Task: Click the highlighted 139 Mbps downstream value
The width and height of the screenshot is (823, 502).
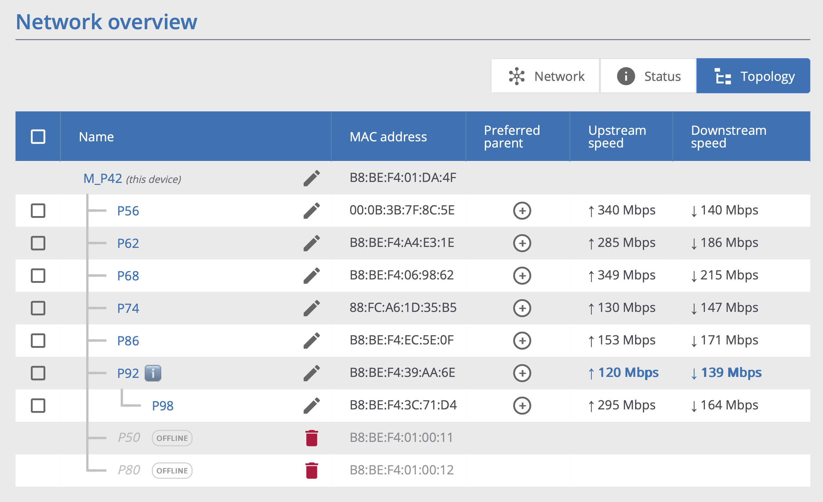Action: (726, 372)
